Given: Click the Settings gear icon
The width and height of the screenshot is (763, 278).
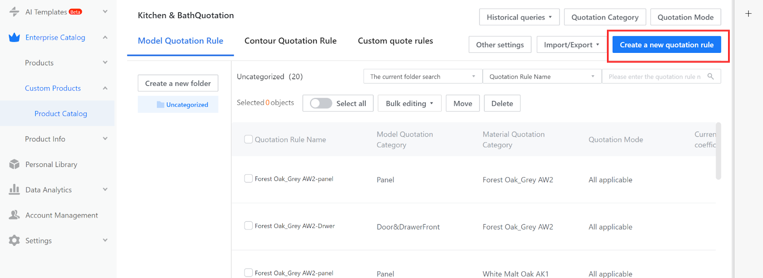Looking at the screenshot, I should pos(14,240).
